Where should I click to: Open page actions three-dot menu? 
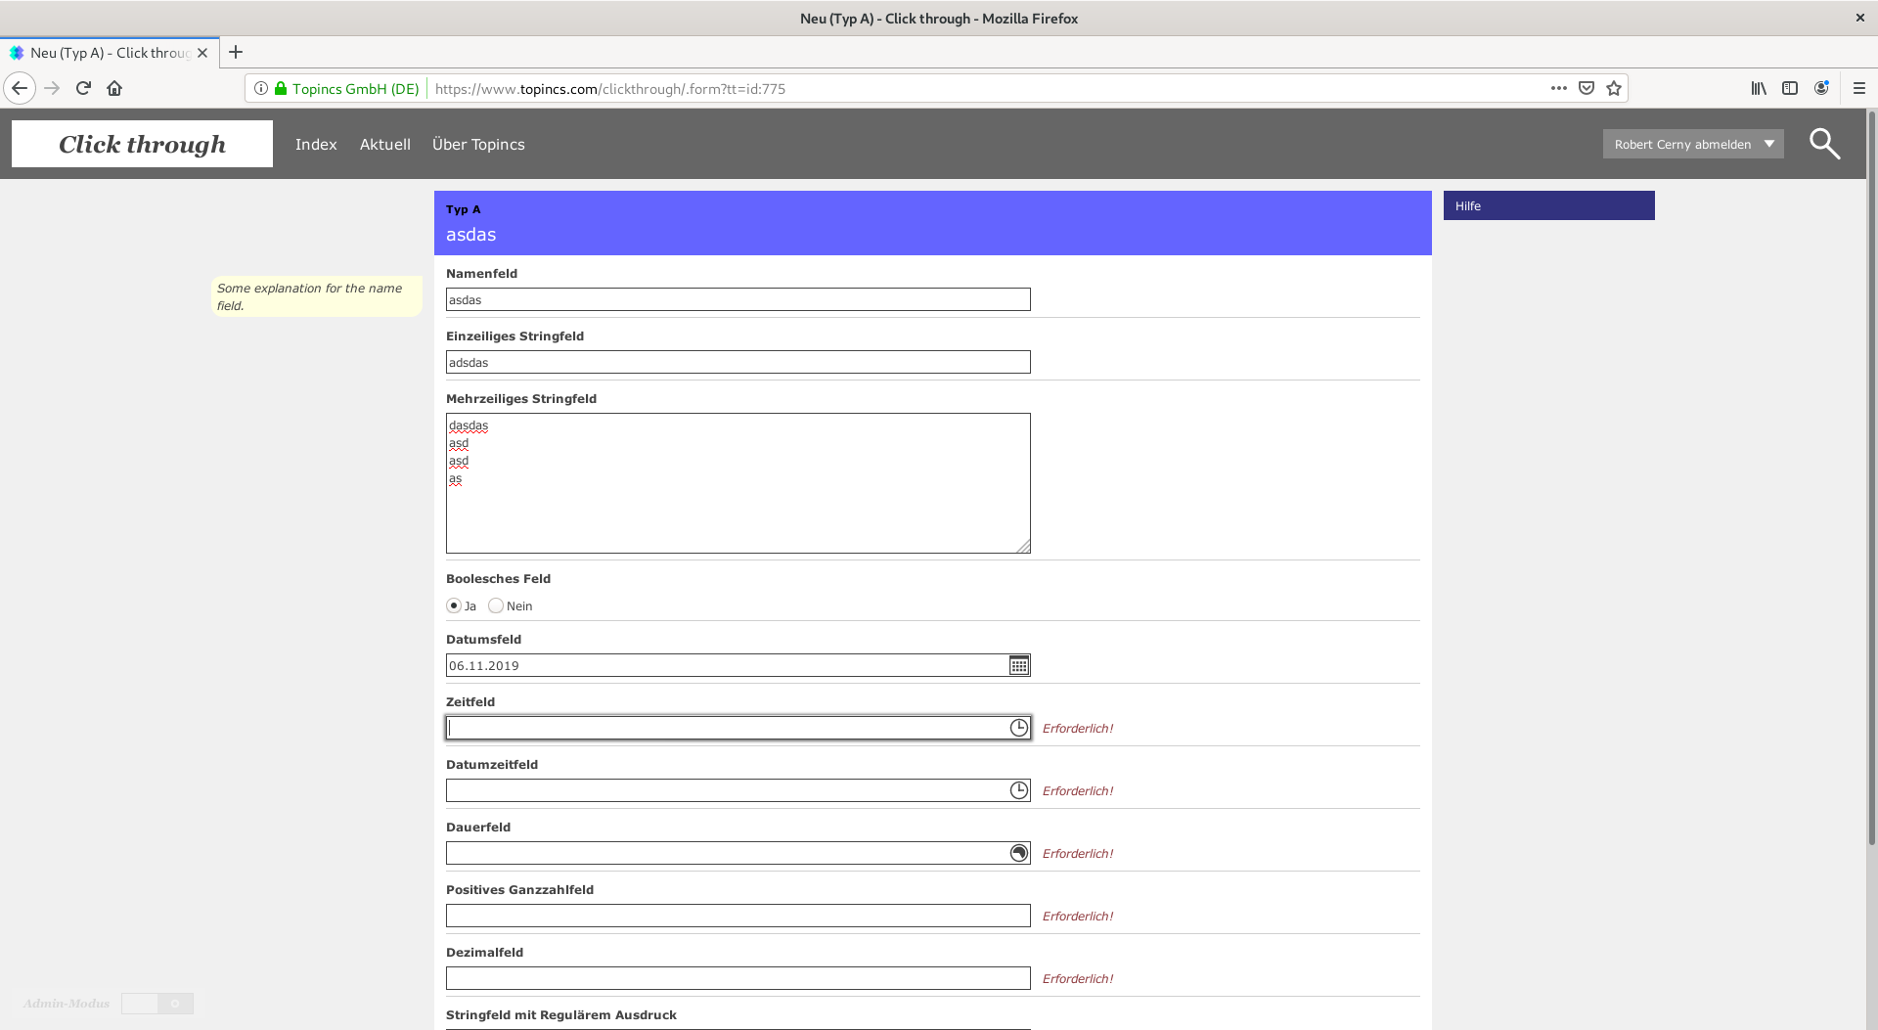click(x=1558, y=88)
